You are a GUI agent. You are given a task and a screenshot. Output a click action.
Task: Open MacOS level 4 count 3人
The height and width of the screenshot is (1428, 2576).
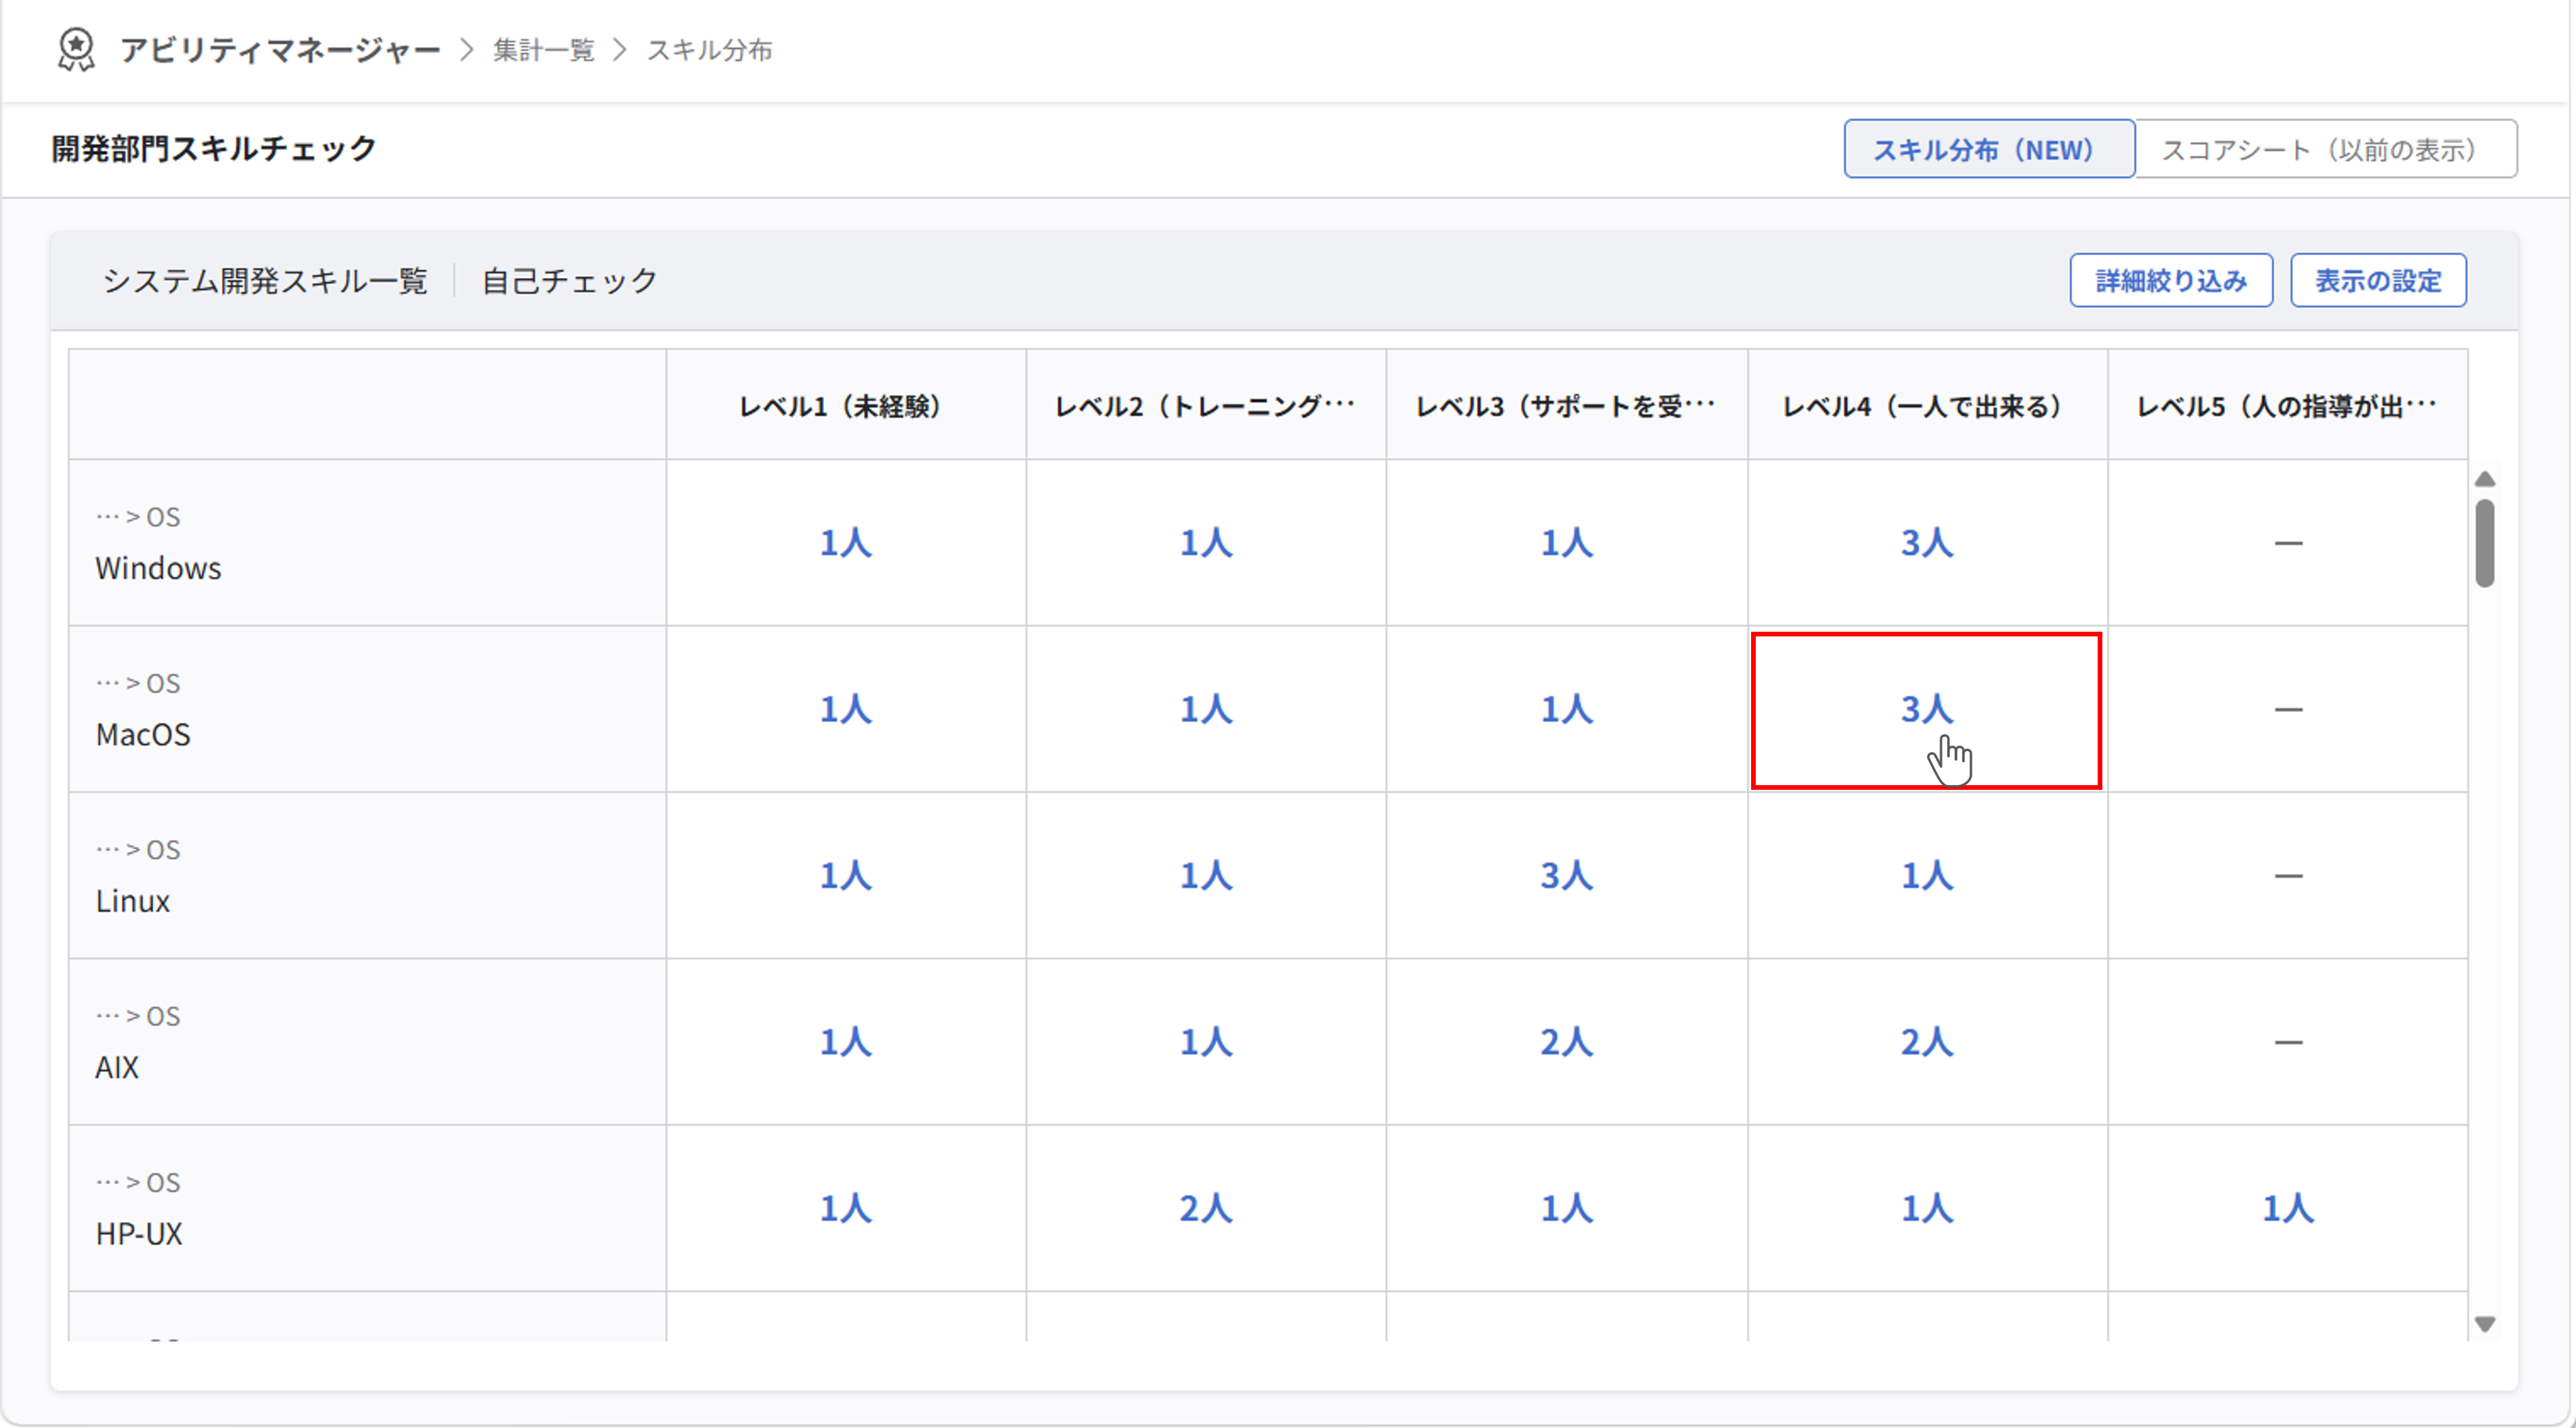1927,709
